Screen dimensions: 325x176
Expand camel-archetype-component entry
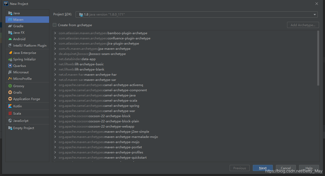[x=55, y=90]
